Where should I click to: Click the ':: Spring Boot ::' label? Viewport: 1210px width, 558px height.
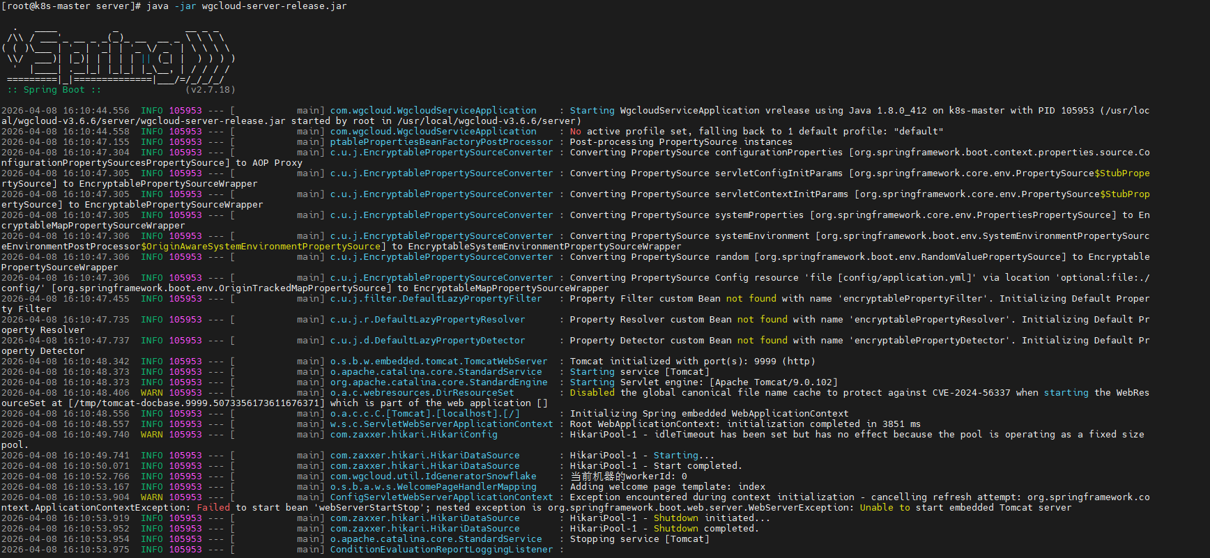click(54, 90)
